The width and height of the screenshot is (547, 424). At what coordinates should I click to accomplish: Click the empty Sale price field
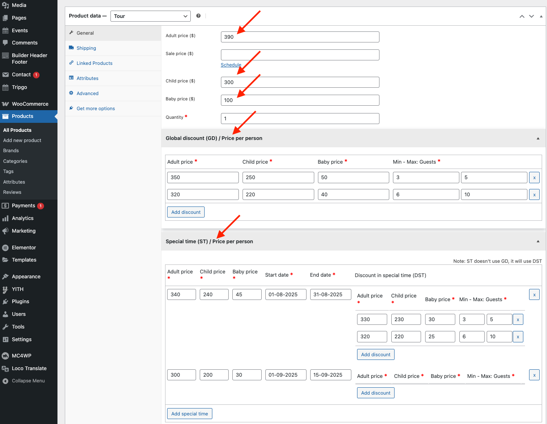point(300,55)
